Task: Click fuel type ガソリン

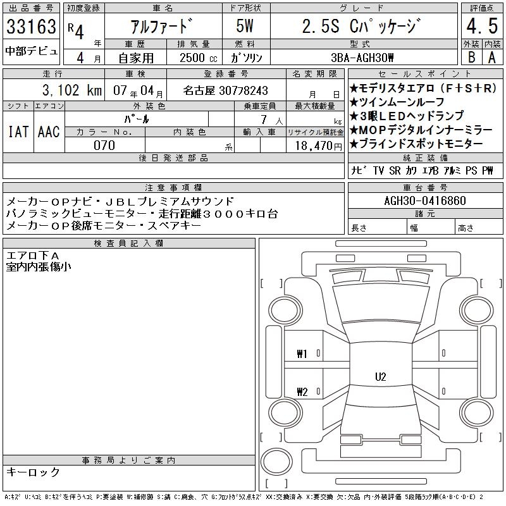Action: pyautogui.click(x=246, y=58)
